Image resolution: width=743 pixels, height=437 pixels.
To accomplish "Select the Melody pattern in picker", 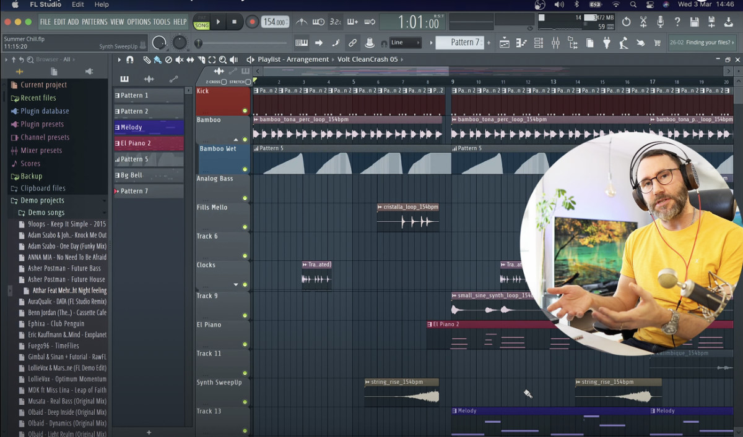I will click(x=149, y=127).
